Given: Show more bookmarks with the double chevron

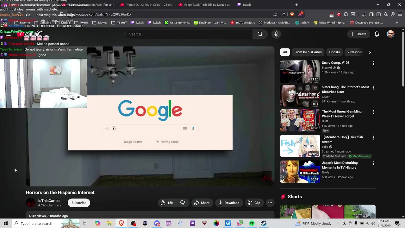Looking at the screenshot, I should coord(396,23).
